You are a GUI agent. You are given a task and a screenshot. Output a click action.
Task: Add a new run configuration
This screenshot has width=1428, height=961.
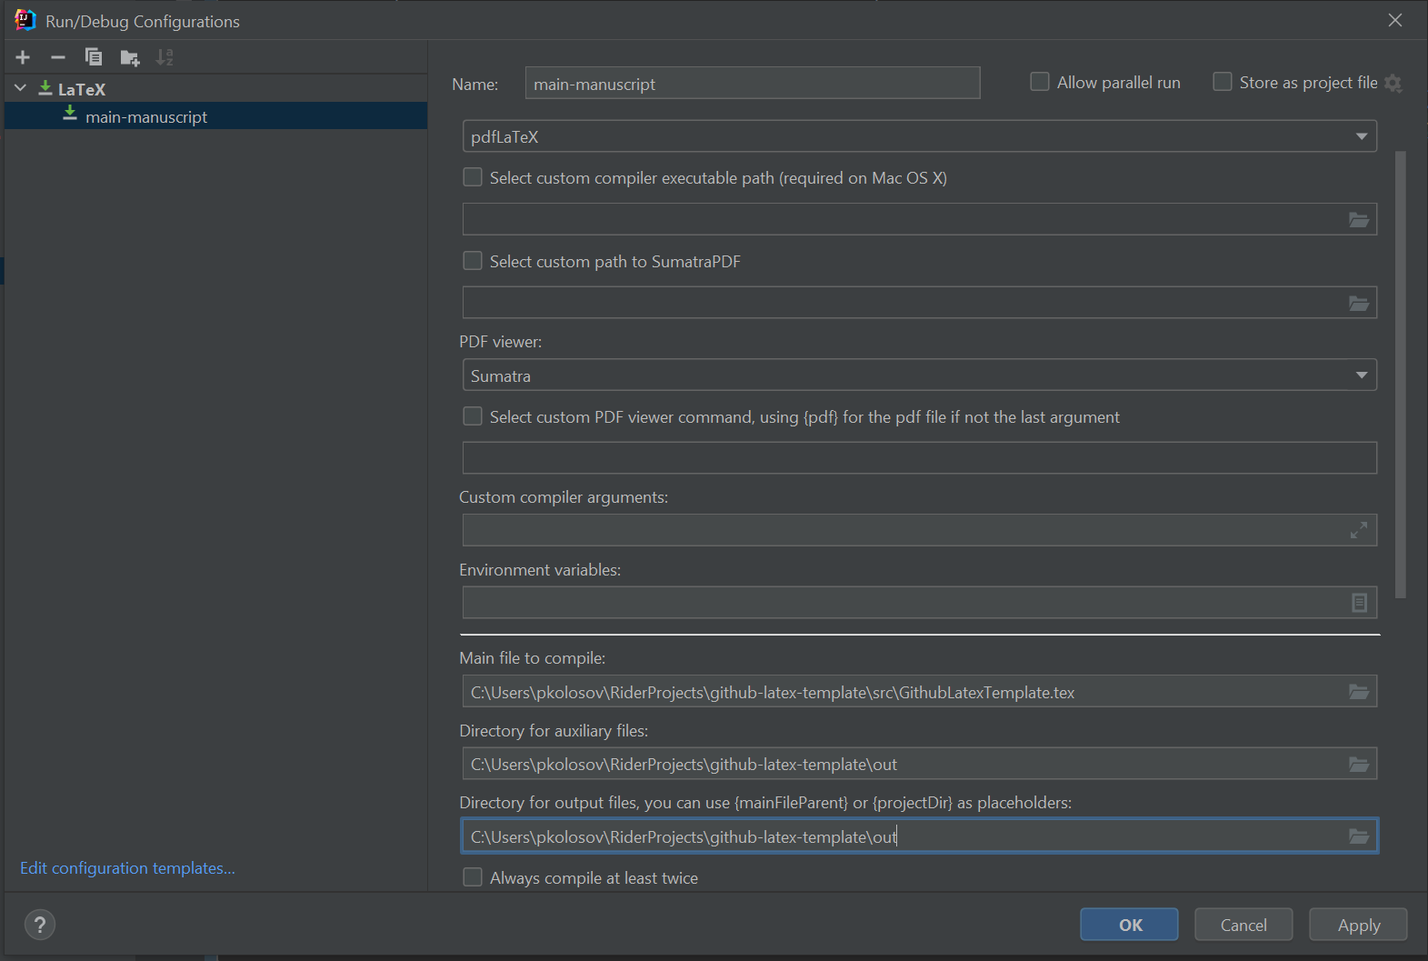pos(23,57)
